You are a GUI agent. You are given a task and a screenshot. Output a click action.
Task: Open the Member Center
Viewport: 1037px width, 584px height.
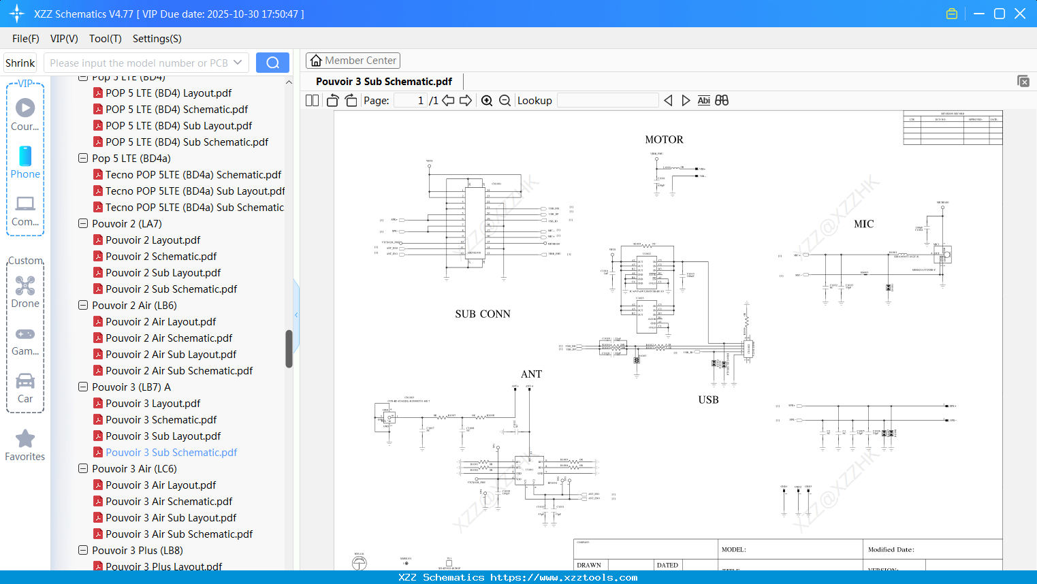pos(353,60)
